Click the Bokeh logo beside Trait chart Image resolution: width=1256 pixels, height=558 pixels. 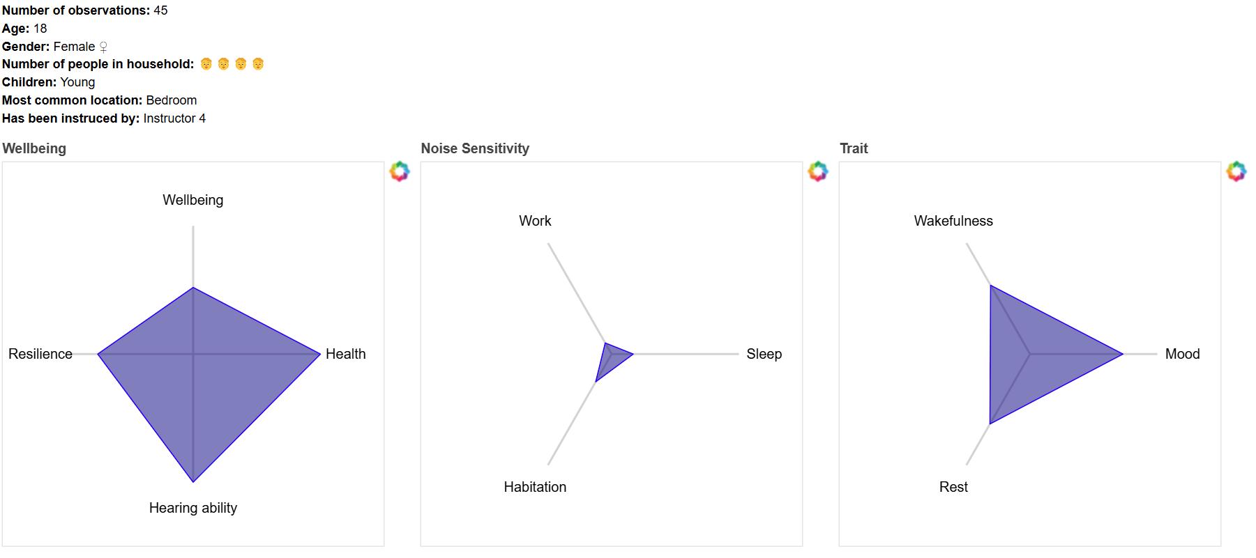1236,171
